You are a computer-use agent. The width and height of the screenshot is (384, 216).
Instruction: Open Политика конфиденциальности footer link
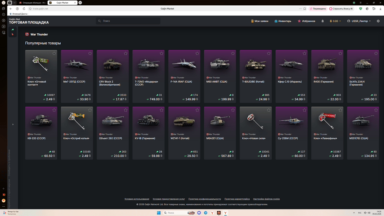[x=204, y=199]
